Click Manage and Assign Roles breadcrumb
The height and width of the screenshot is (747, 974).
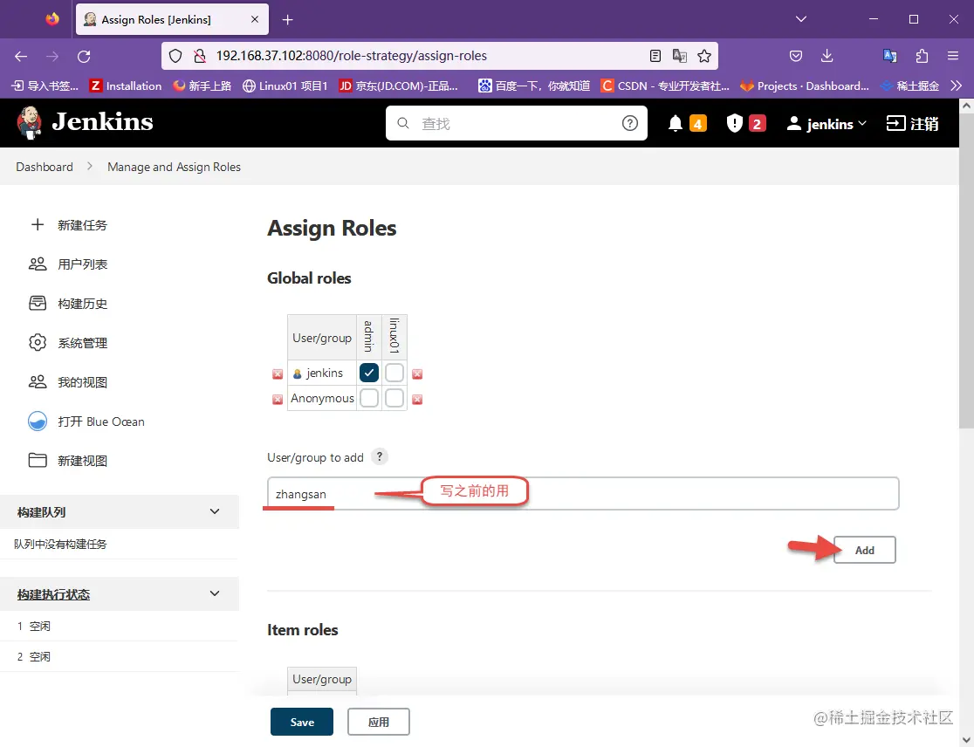coord(174,167)
